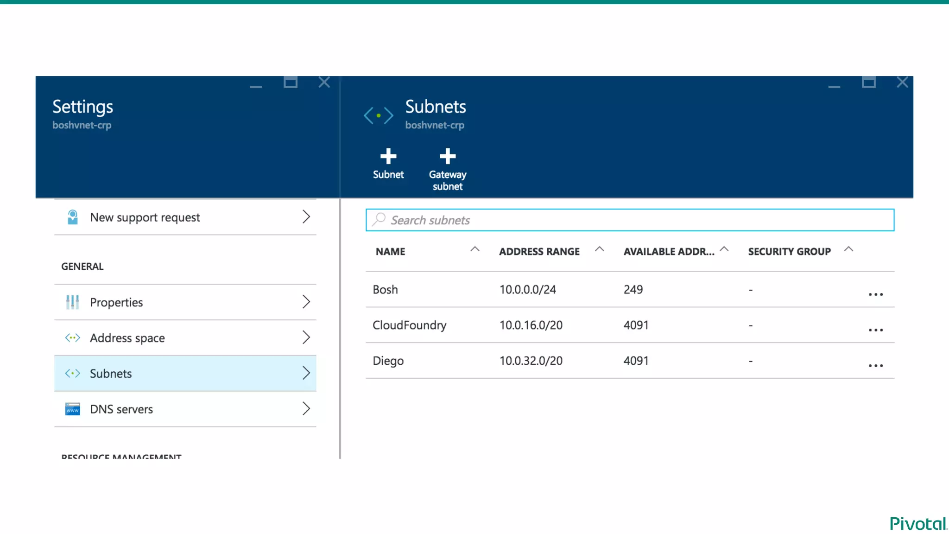
Task: Sort by the Security Group column
Action: click(x=848, y=249)
